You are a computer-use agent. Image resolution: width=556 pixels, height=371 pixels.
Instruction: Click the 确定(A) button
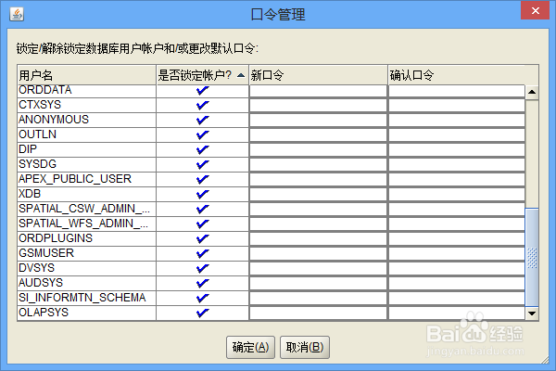tap(251, 347)
